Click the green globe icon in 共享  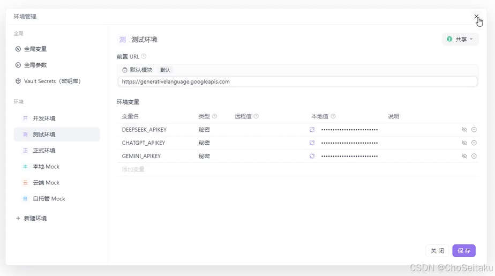[x=449, y=39]
